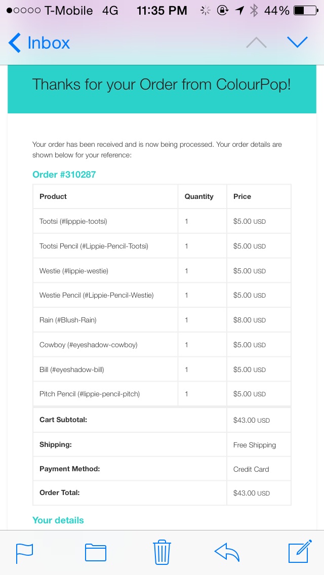Tap the Thanks for your Order banner

point(162,89)
